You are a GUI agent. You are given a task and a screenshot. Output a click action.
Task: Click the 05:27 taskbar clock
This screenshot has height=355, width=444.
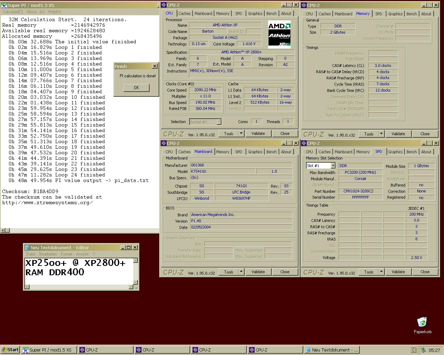tap(434, 350)
